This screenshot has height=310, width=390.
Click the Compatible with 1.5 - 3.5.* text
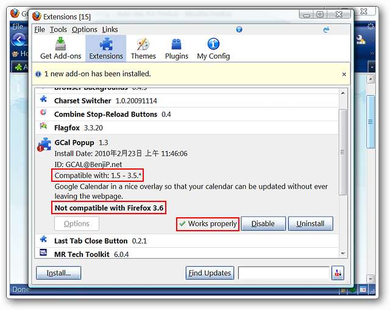coord(97,175)
